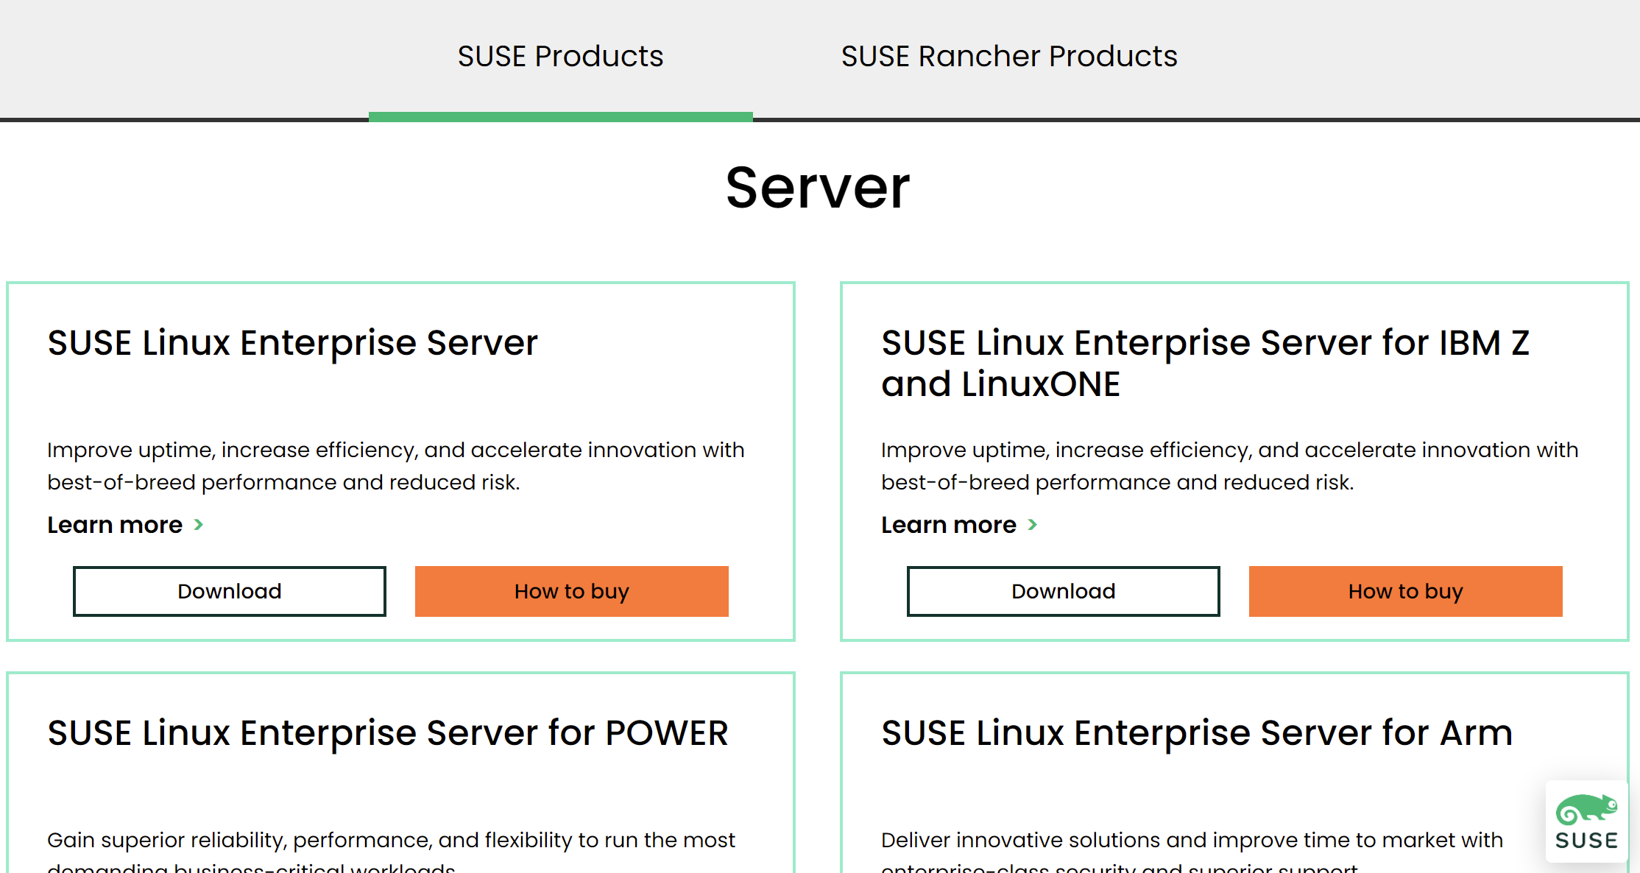This screenshot has height=873, width=1640.
Task: Click Download on the IBM Z card
Action: [1063, 591]
